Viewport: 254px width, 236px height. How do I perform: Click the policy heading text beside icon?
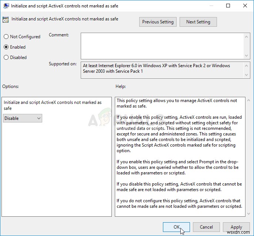click(x=65, y=19)
